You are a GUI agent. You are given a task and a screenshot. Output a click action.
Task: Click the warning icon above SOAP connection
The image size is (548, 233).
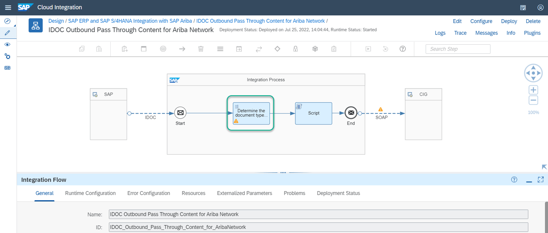point(380,109)
